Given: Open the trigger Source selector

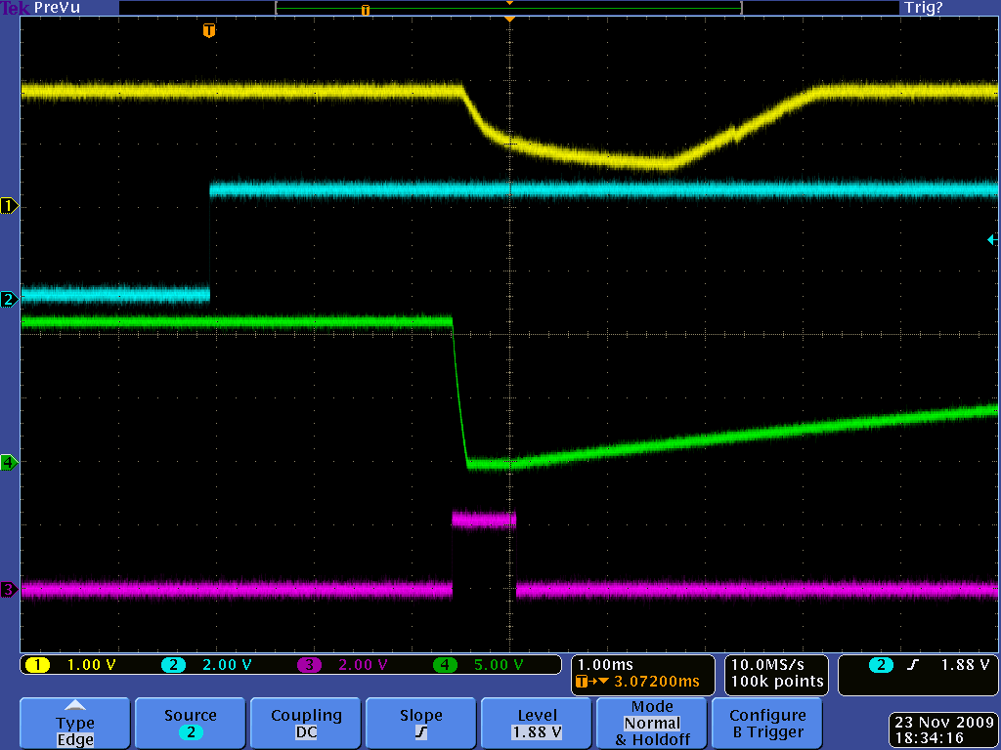Looking at the screenshot, I should pyautogui.click(x=191, y=724).
